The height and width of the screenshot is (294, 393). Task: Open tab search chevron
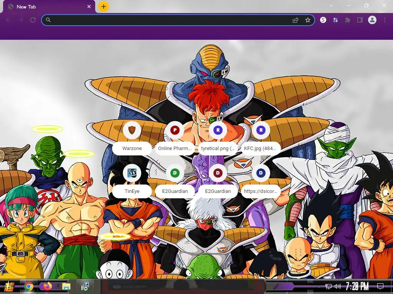pos(331,5)
